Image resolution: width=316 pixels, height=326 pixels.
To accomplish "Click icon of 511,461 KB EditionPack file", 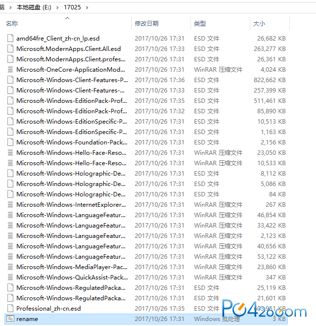I will pos(10,100).
